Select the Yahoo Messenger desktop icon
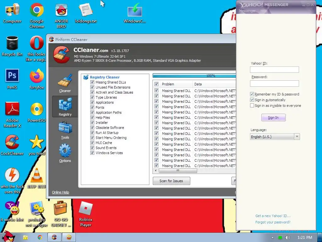This screenshot has width=322, height=242. 12,211
